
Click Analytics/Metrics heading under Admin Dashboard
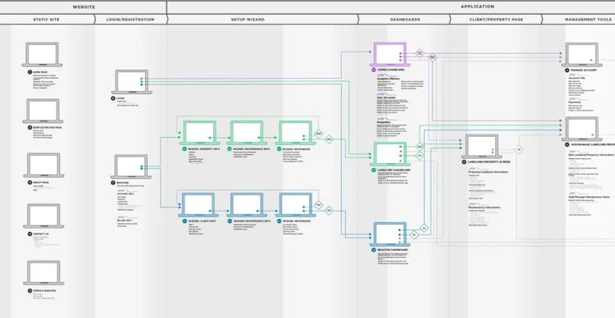pos(389,79)
